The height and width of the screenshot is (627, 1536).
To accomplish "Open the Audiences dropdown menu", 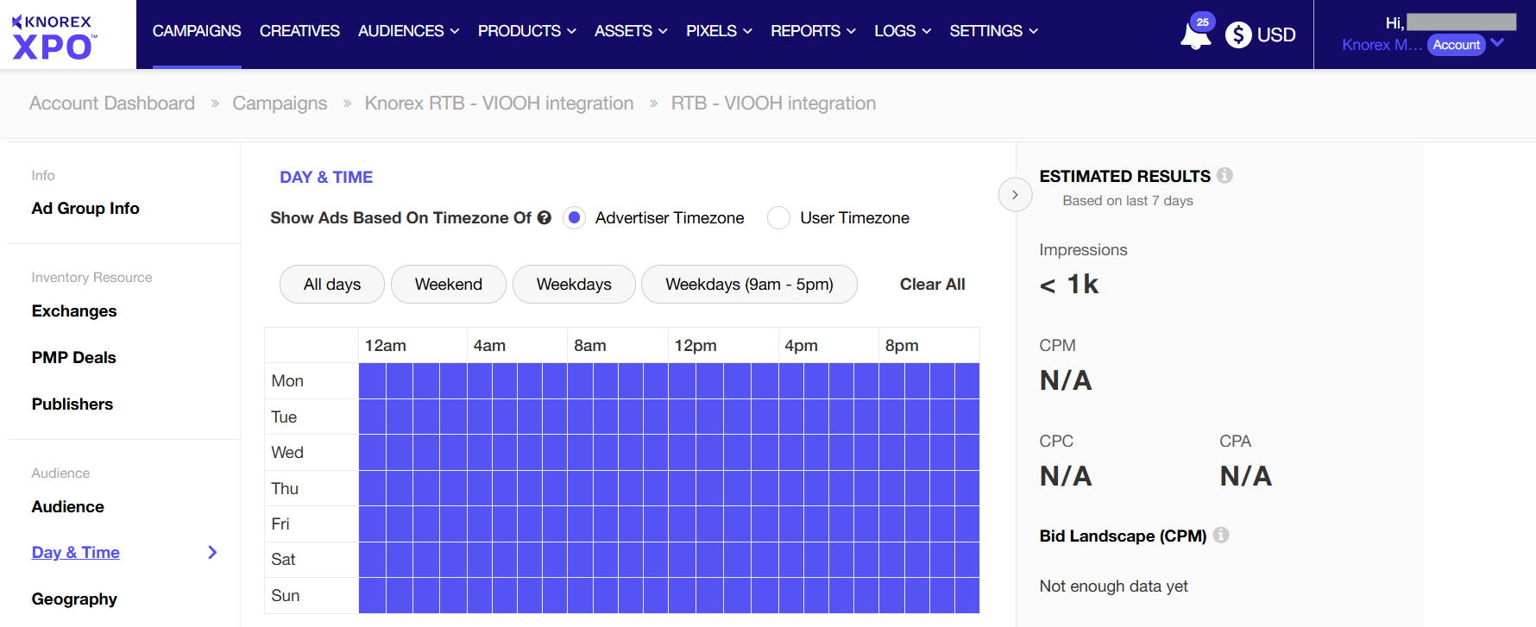I will (x=408, y=31).
